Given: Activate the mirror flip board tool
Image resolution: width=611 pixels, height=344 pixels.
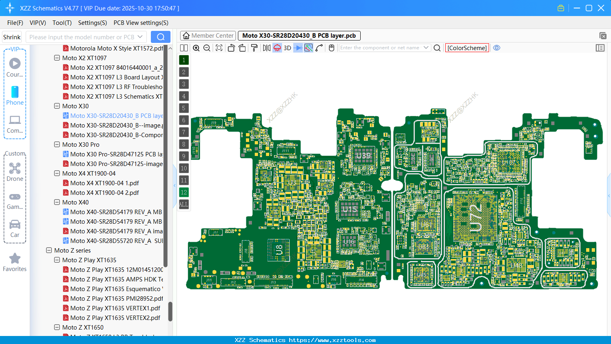Looking at the screenshot, I should click(x=266, y=48).
